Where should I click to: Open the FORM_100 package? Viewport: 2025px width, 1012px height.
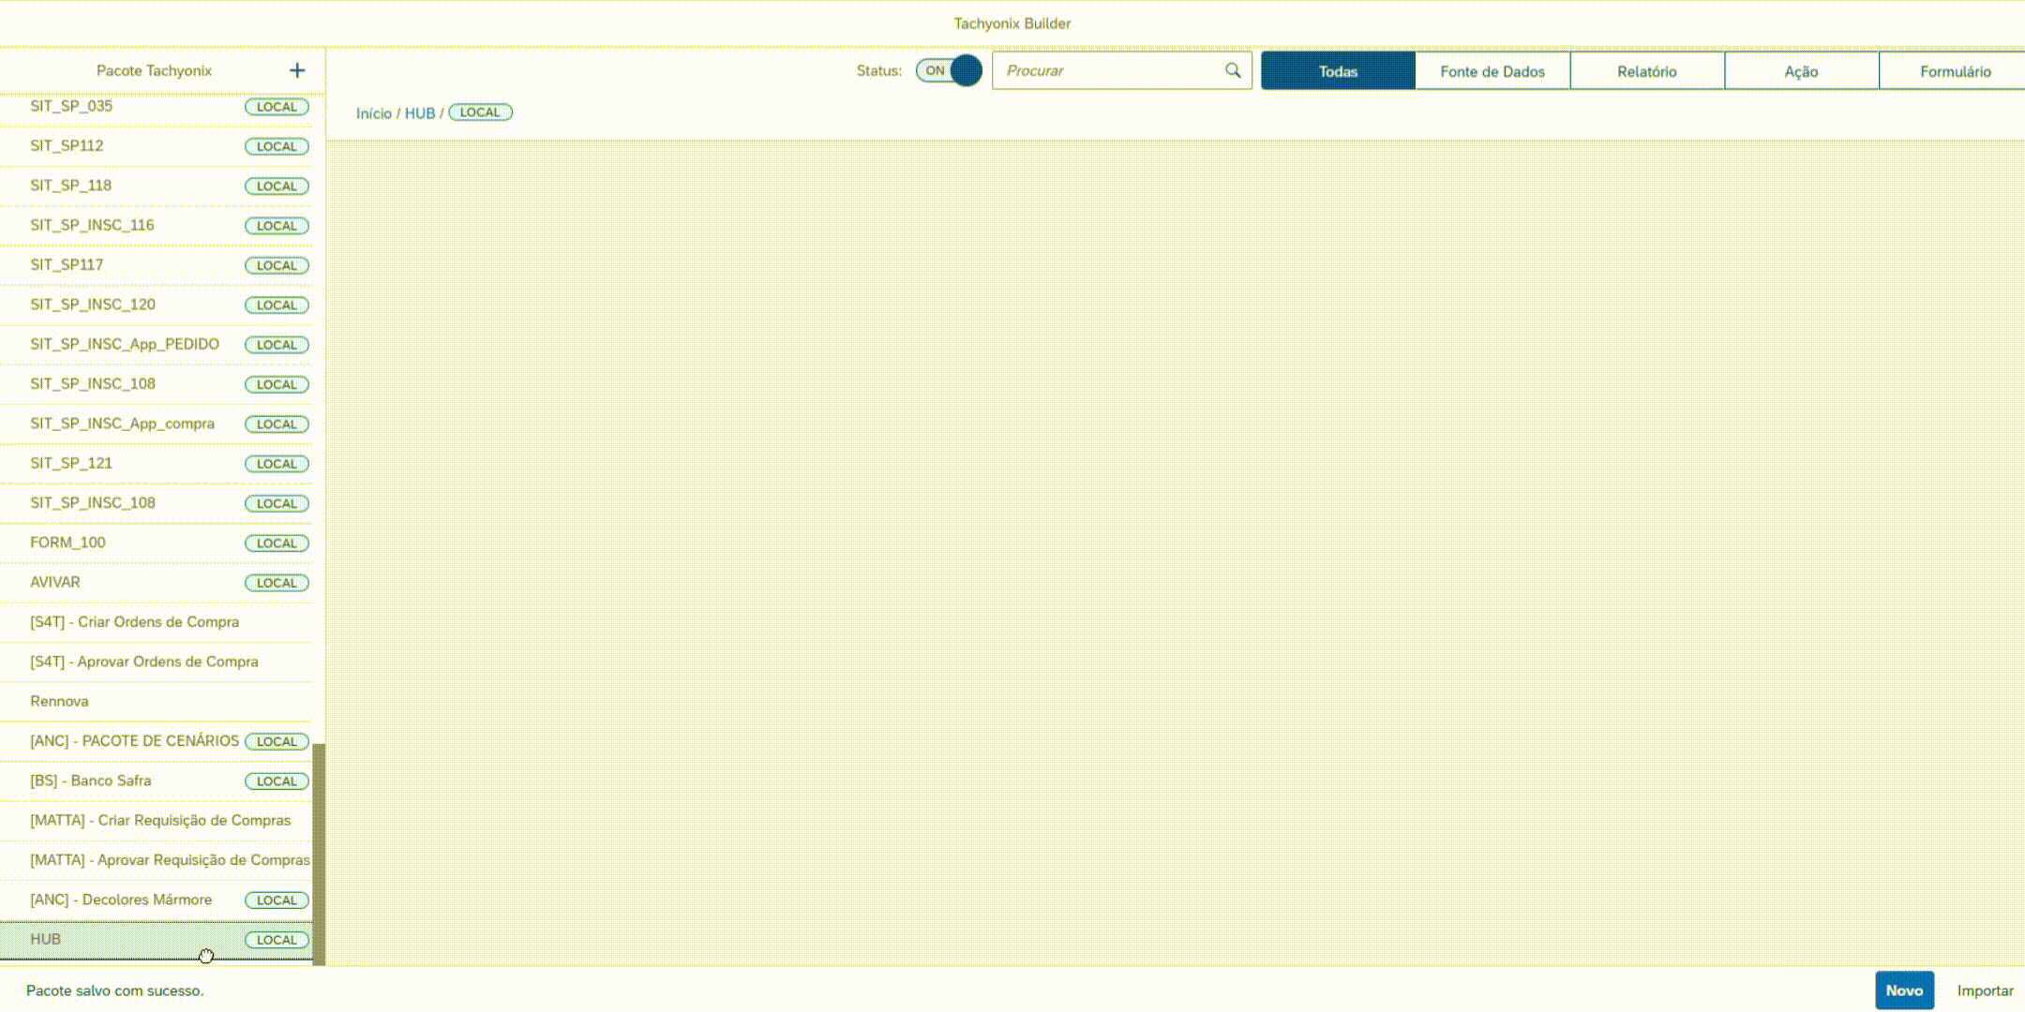click(x=67, y=543)
